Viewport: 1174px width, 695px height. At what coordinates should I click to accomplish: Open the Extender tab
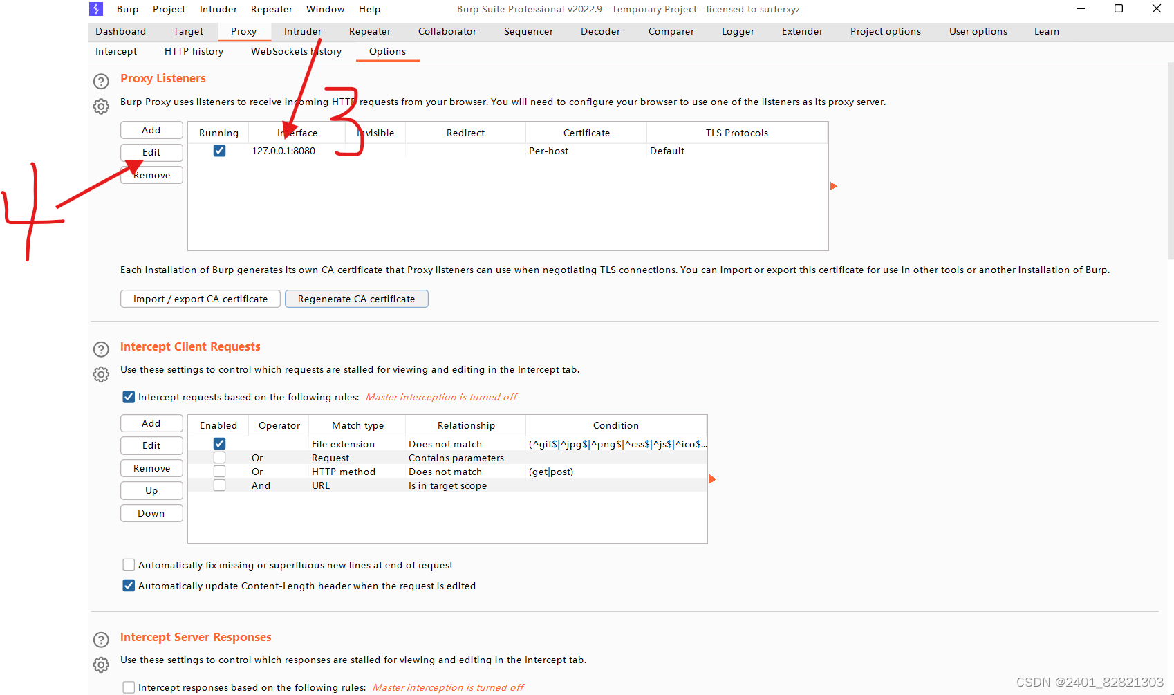(x=802, y=31)
